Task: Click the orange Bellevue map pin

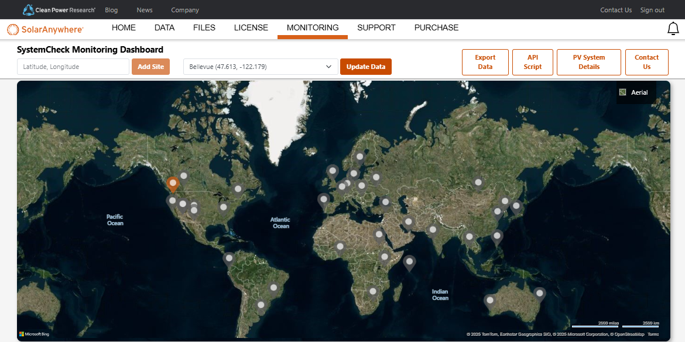Action: coord(173,184)
